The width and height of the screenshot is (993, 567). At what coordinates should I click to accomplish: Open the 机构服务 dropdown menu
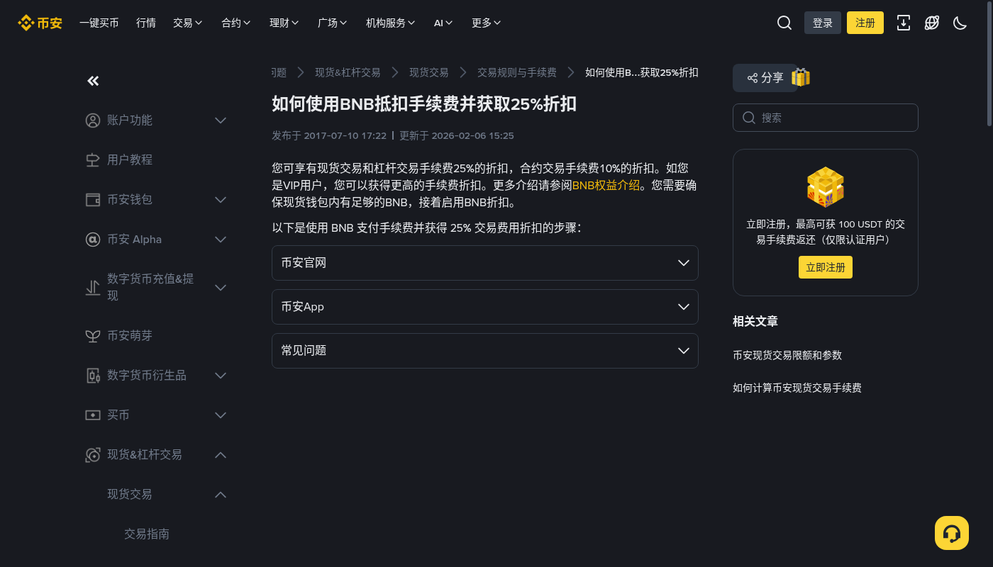(391, 23)
